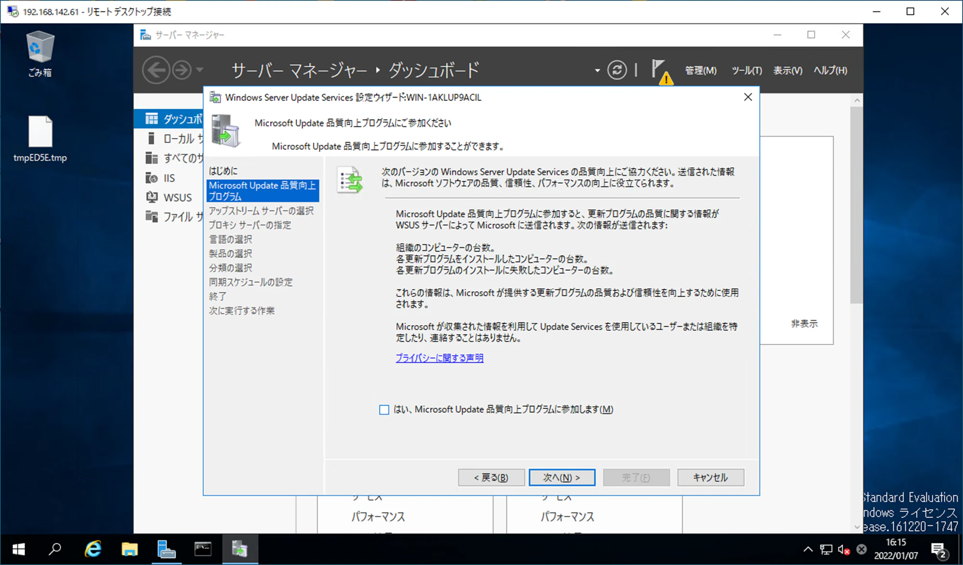The height and width of the screenshot is (565, 963).
Task: Click the muted volume tray icon
Action: click(x=844, y=549)
